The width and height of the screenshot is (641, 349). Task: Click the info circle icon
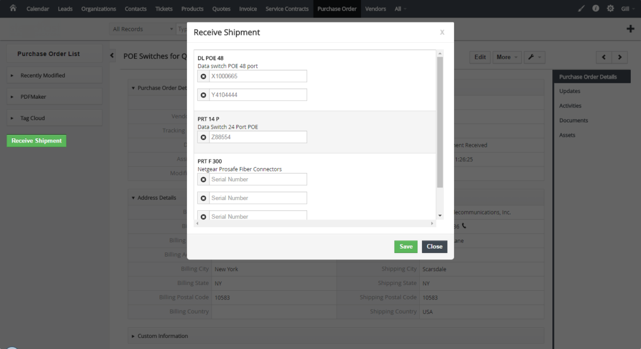click(596, 9)
